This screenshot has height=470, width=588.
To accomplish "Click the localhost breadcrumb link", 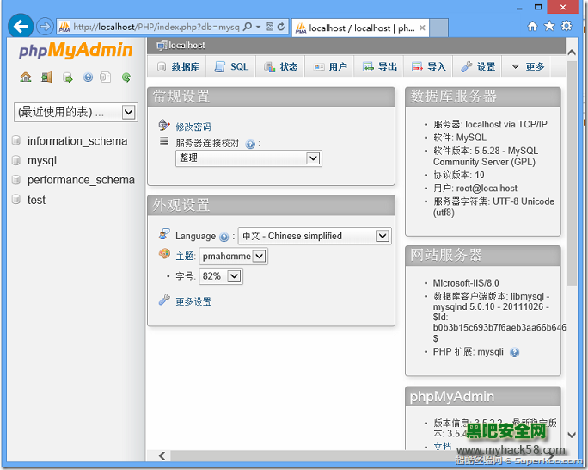I will point(187,46).
